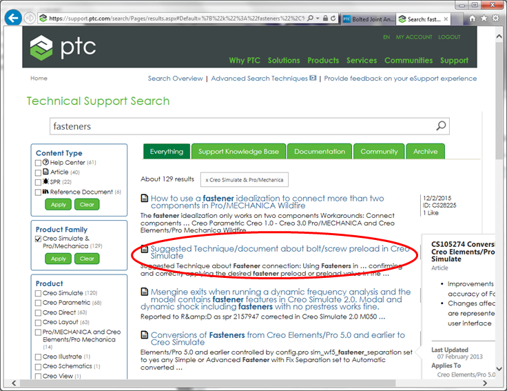Check the Creo Parametric product checkbox
This screenshot has width=507, height=391.
(x=38, y=303)
